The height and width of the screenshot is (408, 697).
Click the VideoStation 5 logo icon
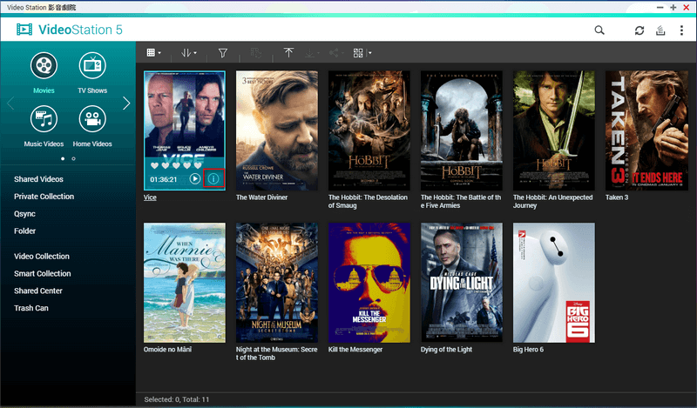tap(24, 30)
